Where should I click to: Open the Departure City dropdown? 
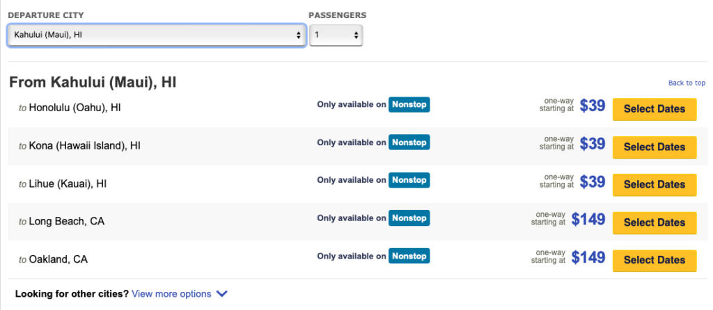156,35
